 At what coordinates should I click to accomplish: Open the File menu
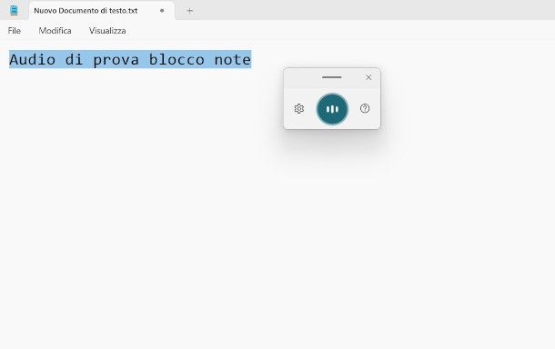click(15, 31)
